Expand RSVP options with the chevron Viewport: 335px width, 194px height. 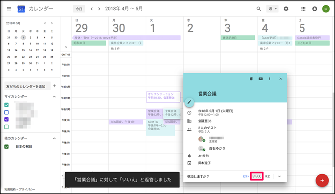[279, 176]
